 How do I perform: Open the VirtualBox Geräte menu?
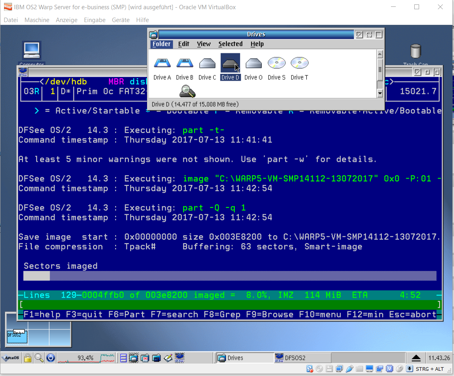coord(121,20)
